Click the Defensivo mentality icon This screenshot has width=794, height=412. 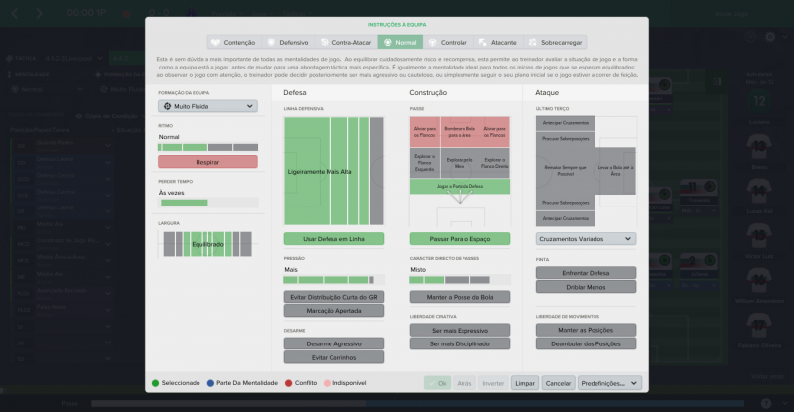click(271, 43)
